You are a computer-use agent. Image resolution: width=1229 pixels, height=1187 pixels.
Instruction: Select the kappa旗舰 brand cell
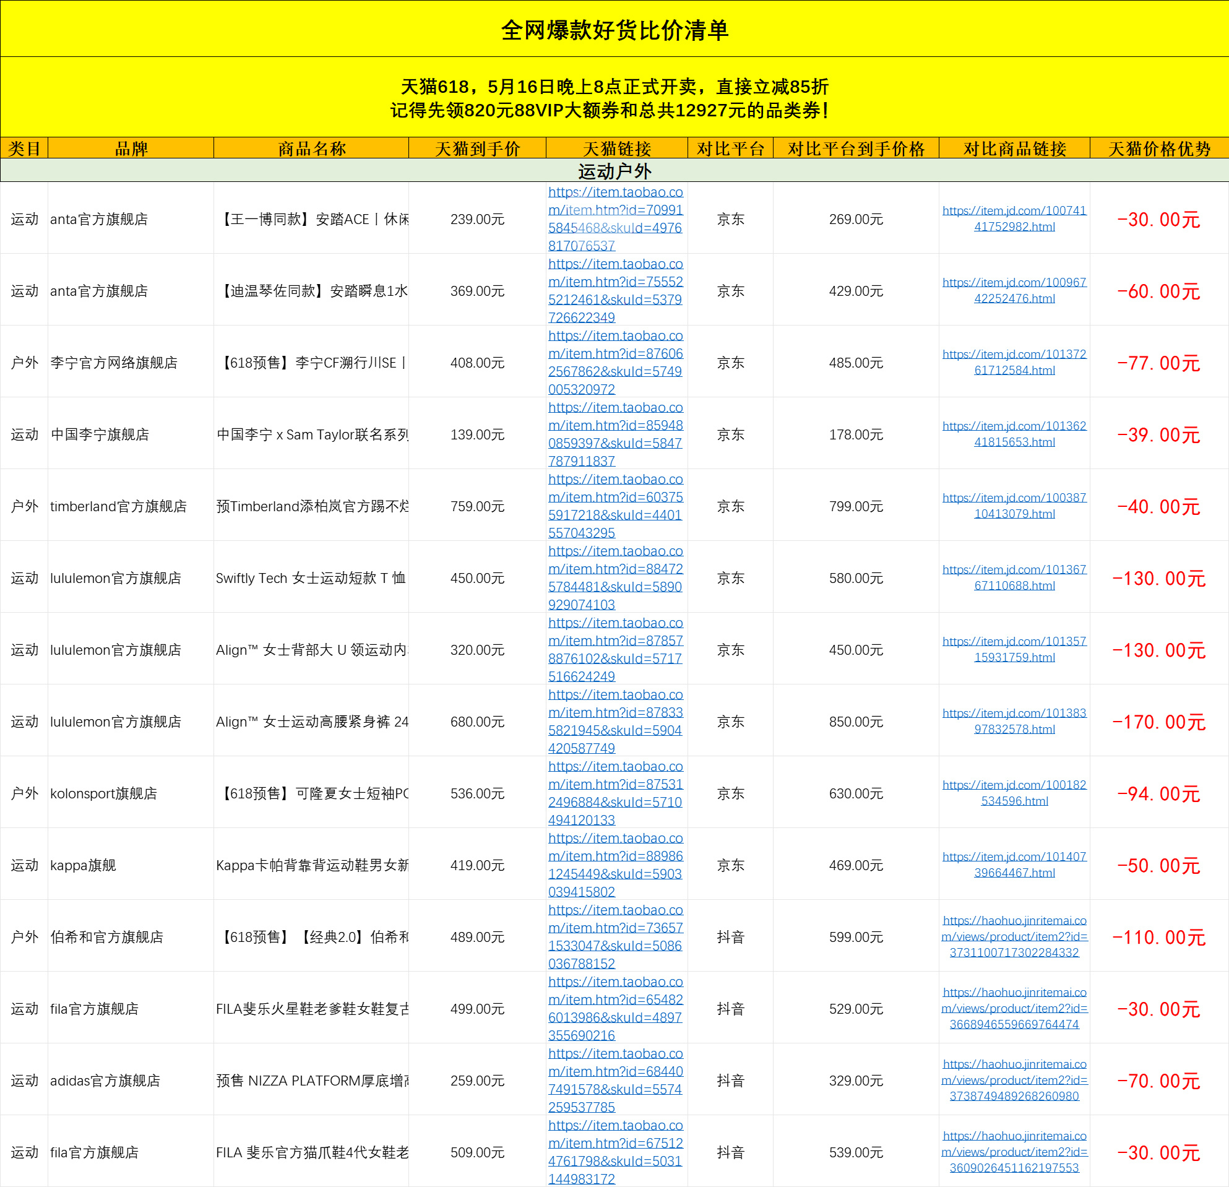[131, 865]
